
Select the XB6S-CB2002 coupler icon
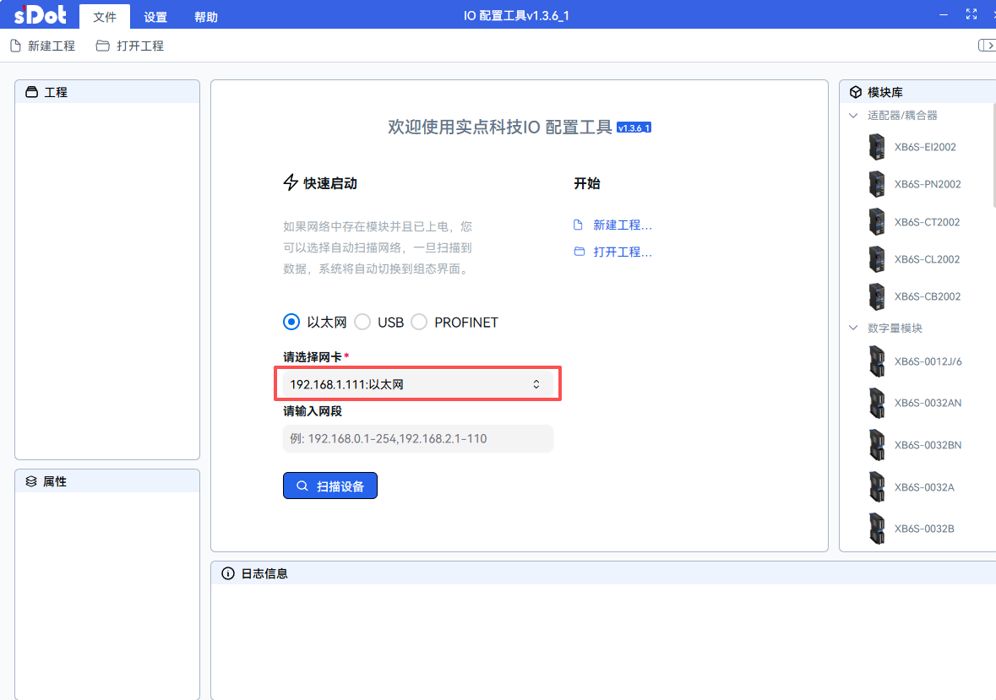point(876,296)
